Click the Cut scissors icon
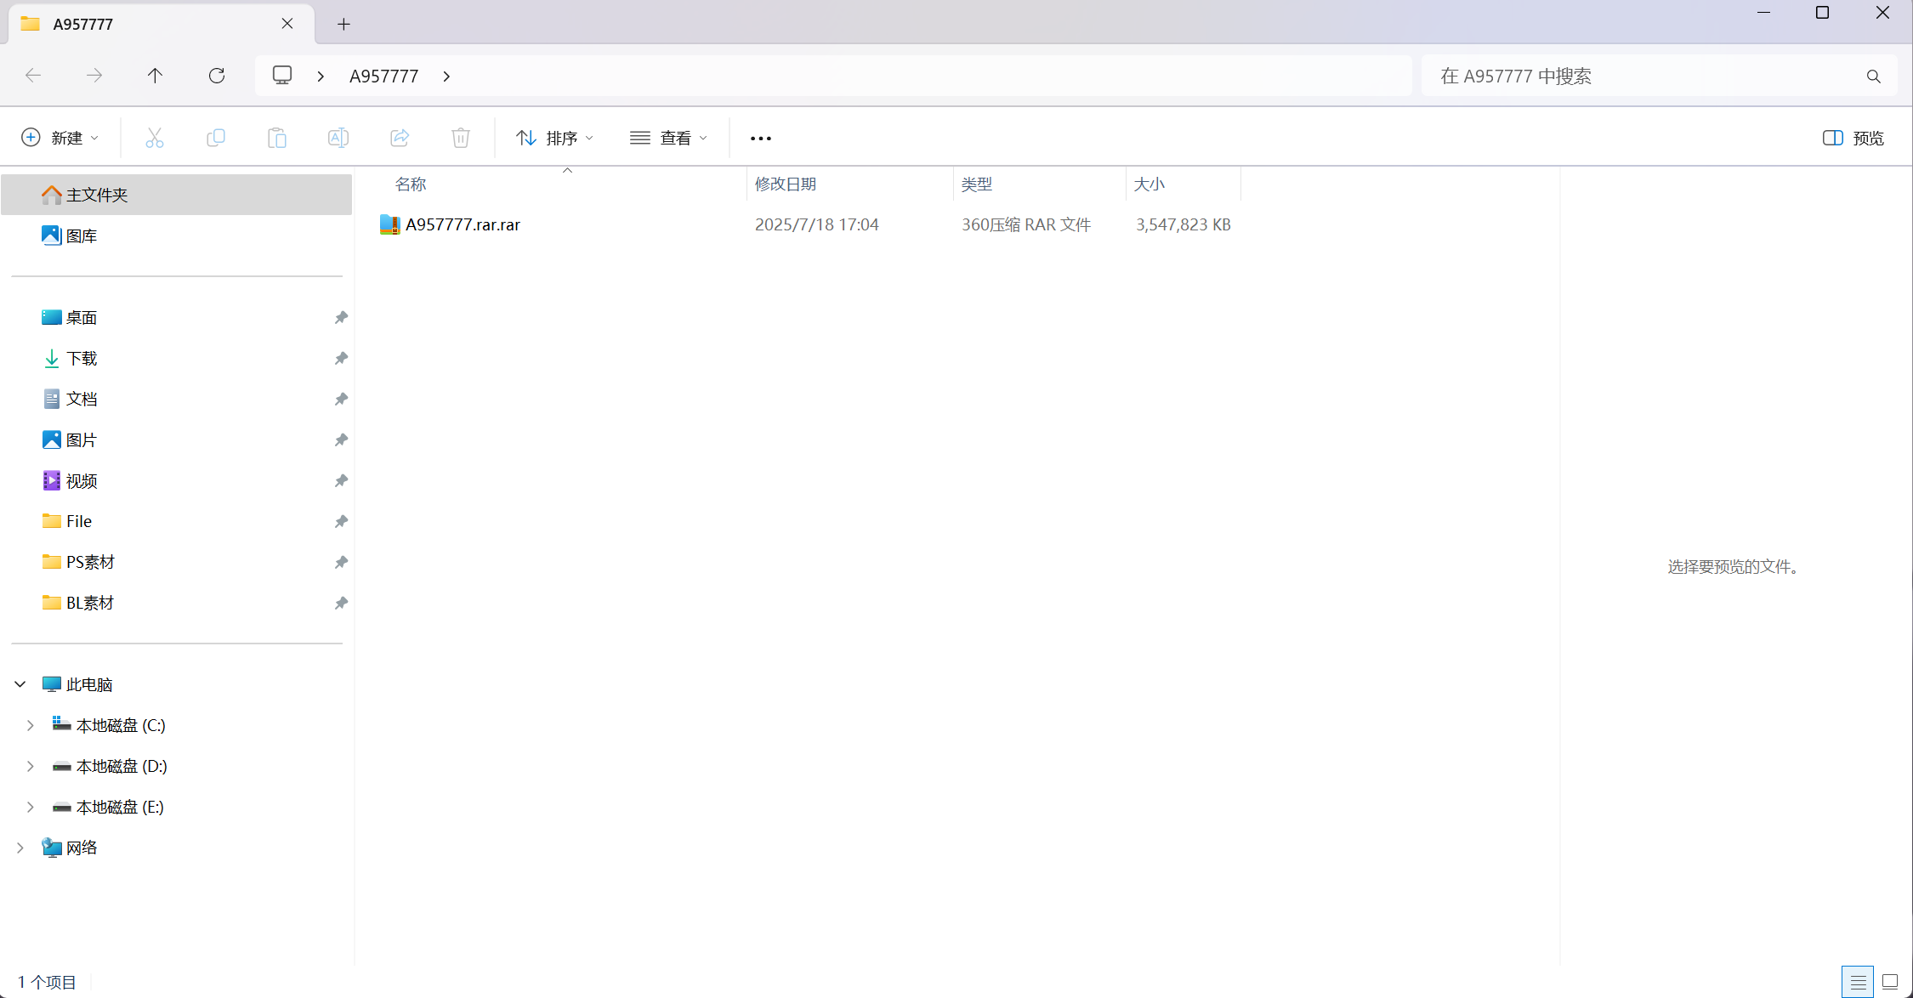The image size is (1913, 998). (x=154, y=138)
